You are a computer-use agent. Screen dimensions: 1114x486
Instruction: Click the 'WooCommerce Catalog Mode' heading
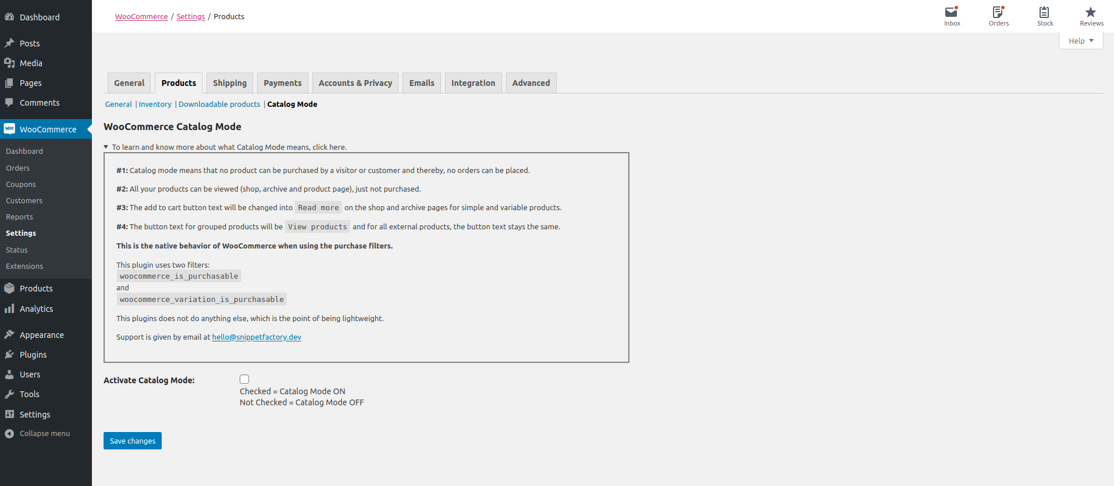[172, 127]
